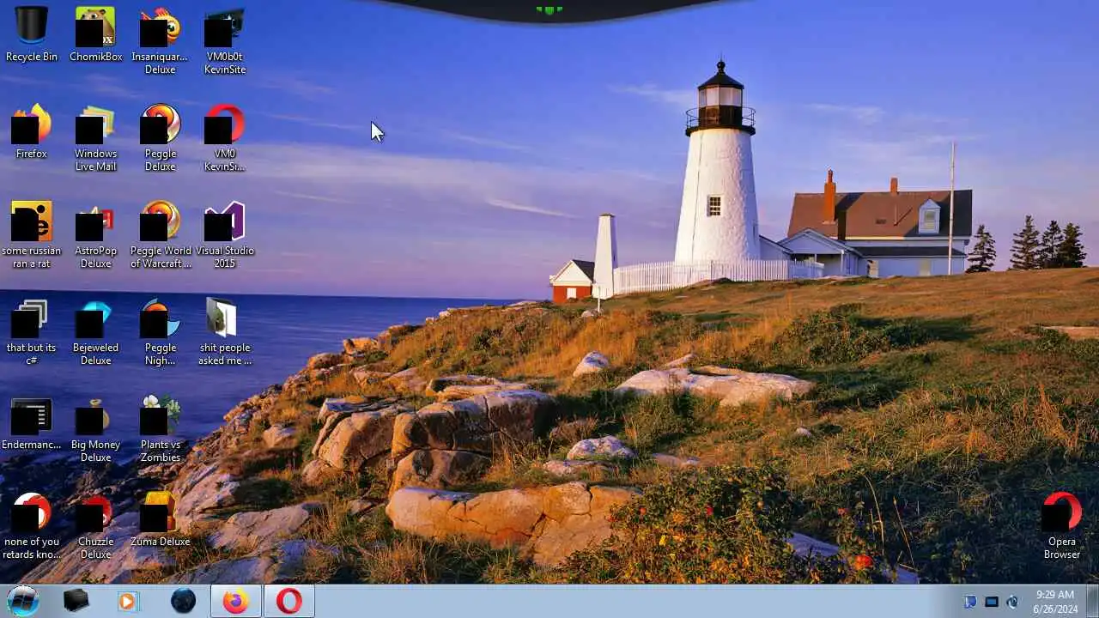Select the Insaniquarium Deluxe shortcut
The image size is (1099, 618).
(x=160, y=40)
